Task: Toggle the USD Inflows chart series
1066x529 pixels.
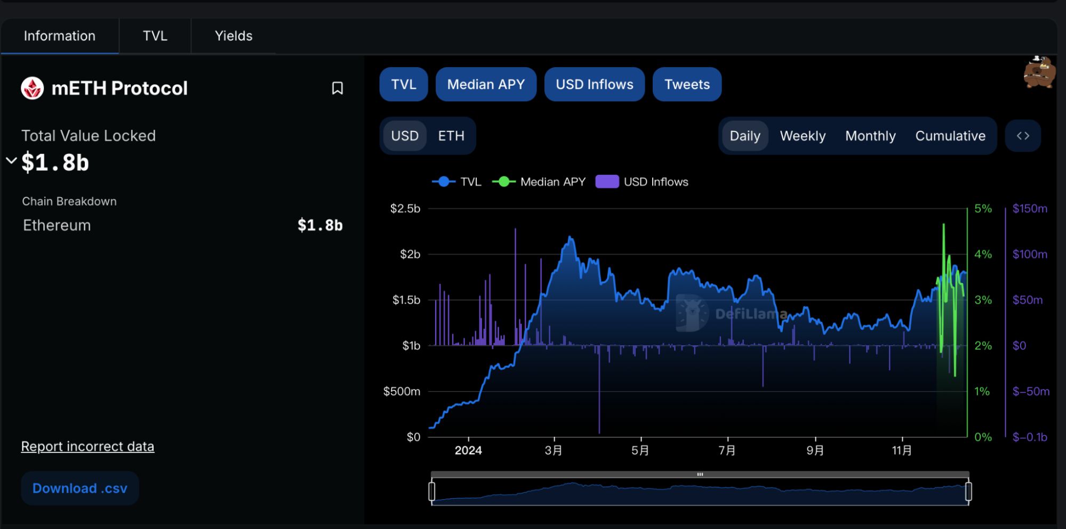Action: pos(594,85)
